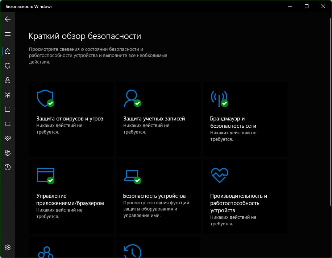Click 'Безопасность Windows' window title
332x258 pixels.
pos(29,7)
